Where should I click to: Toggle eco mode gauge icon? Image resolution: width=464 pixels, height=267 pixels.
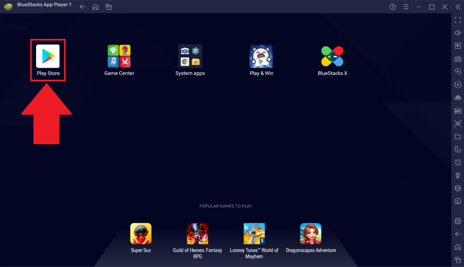(458, 201)
